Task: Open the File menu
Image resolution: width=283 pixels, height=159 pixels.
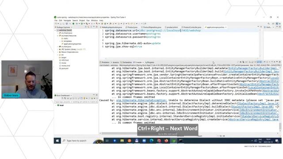Action: pyautogui.click(x=56, y=21)
